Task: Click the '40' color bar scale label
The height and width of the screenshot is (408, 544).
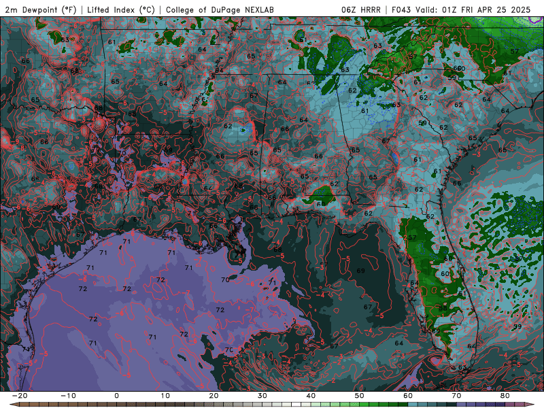Action: coord(311,396)
